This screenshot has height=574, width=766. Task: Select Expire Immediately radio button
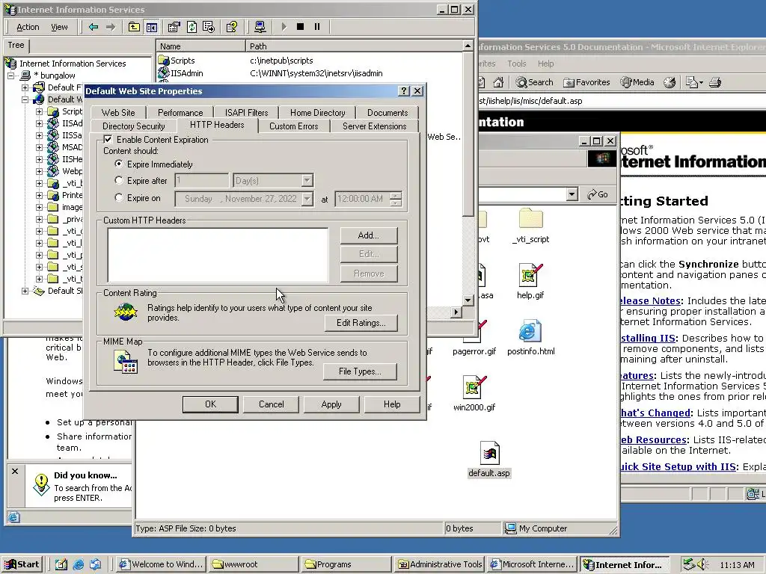[118, 164]
